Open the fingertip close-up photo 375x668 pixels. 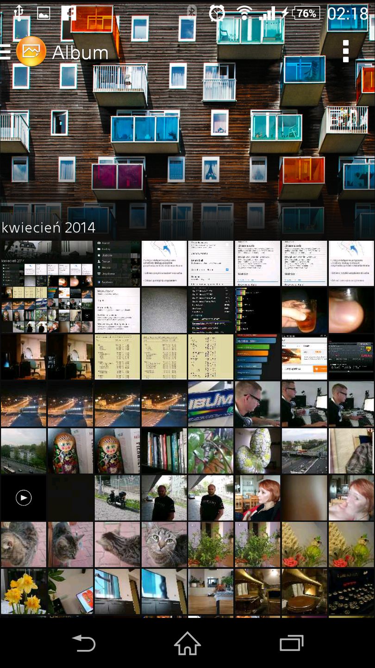pos(351,310)
